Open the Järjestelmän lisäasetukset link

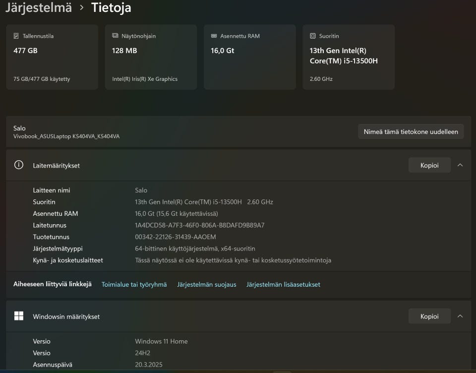point(283,285)
